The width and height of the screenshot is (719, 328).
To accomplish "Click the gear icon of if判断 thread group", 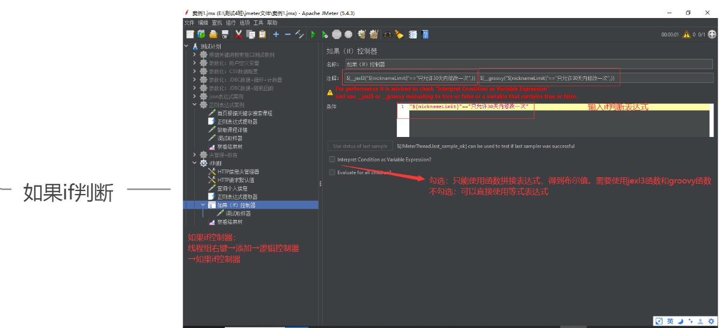I will tap(204, 163).
